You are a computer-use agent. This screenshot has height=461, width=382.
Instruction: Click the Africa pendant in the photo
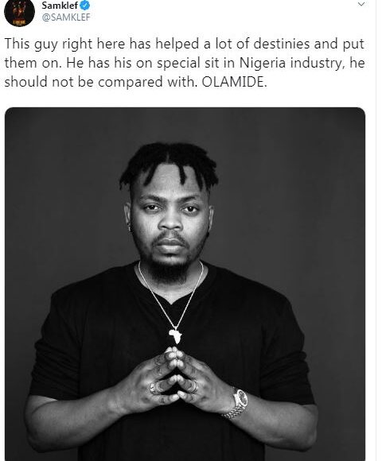[175, 336]
